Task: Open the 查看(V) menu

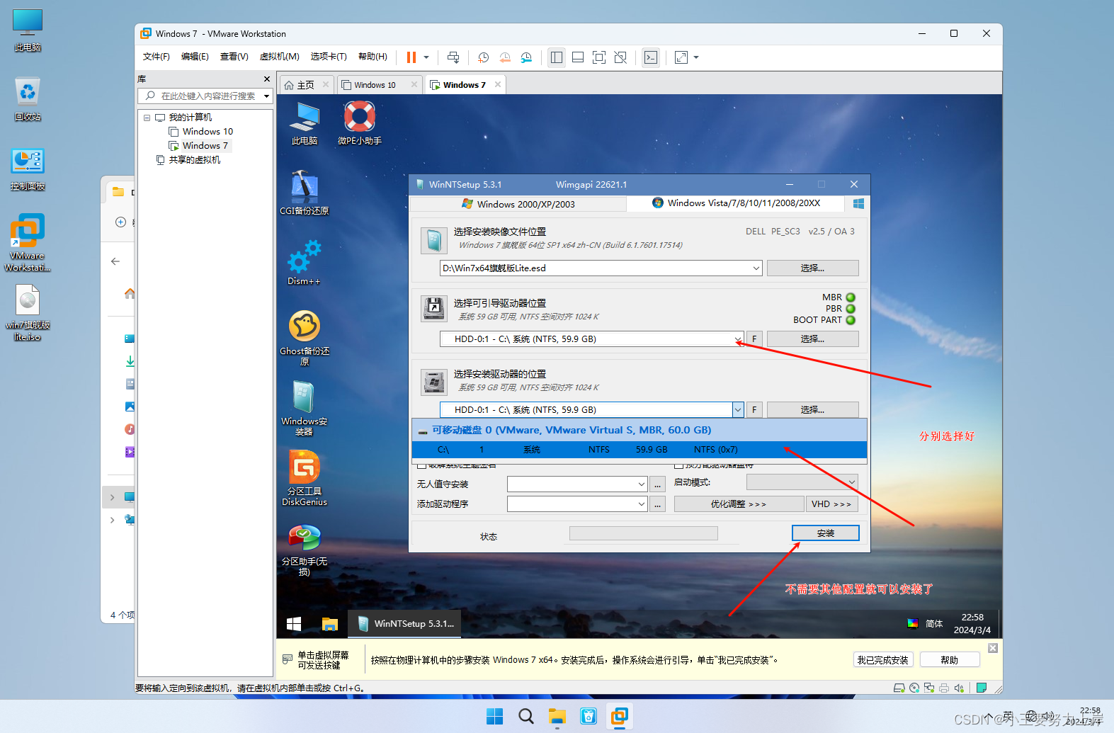Action: [x=234, y=57]
